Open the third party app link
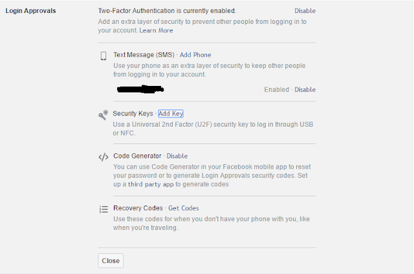 (x=151, y=184)
